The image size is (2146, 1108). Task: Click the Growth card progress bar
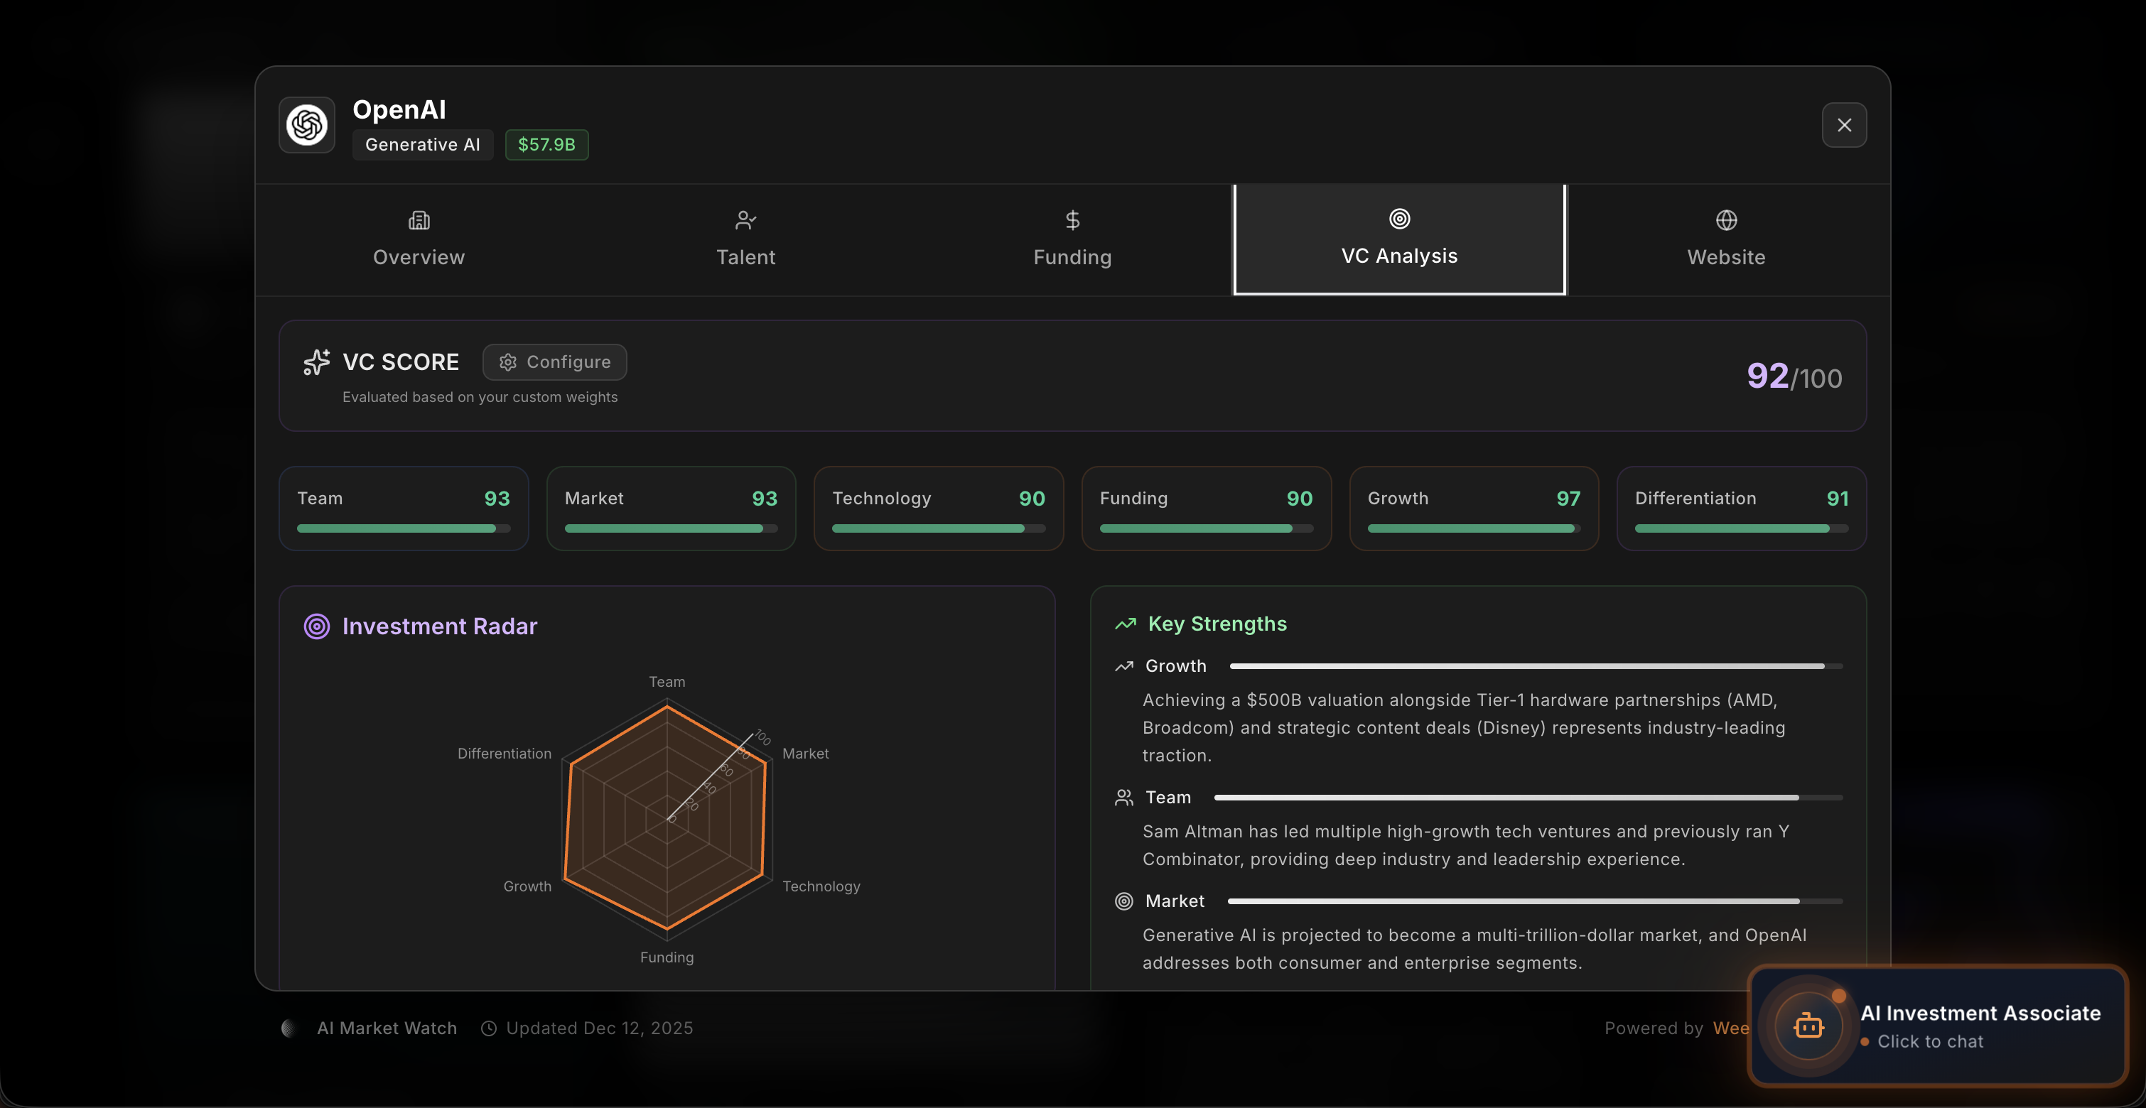click(1474, 528)
